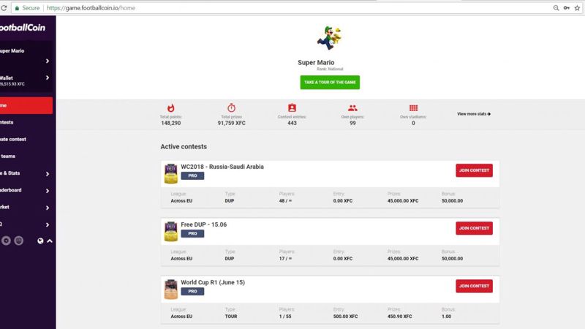Join the World Cup R1 (June 15) contest
Screen dimensions: 585x329
pyautogui.click(x=474, y=286)
